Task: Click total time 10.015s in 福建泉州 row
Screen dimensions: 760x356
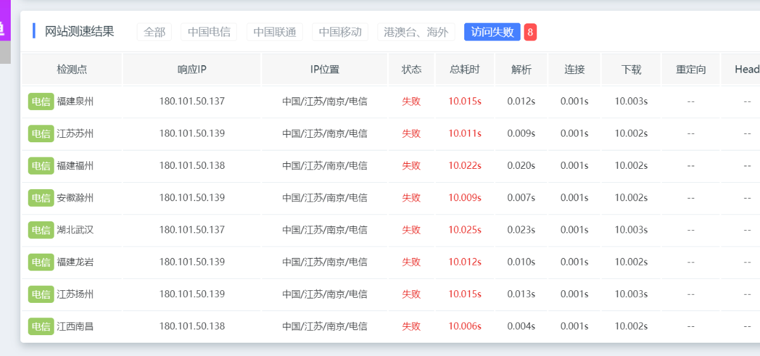Action: tap(465, 101)
